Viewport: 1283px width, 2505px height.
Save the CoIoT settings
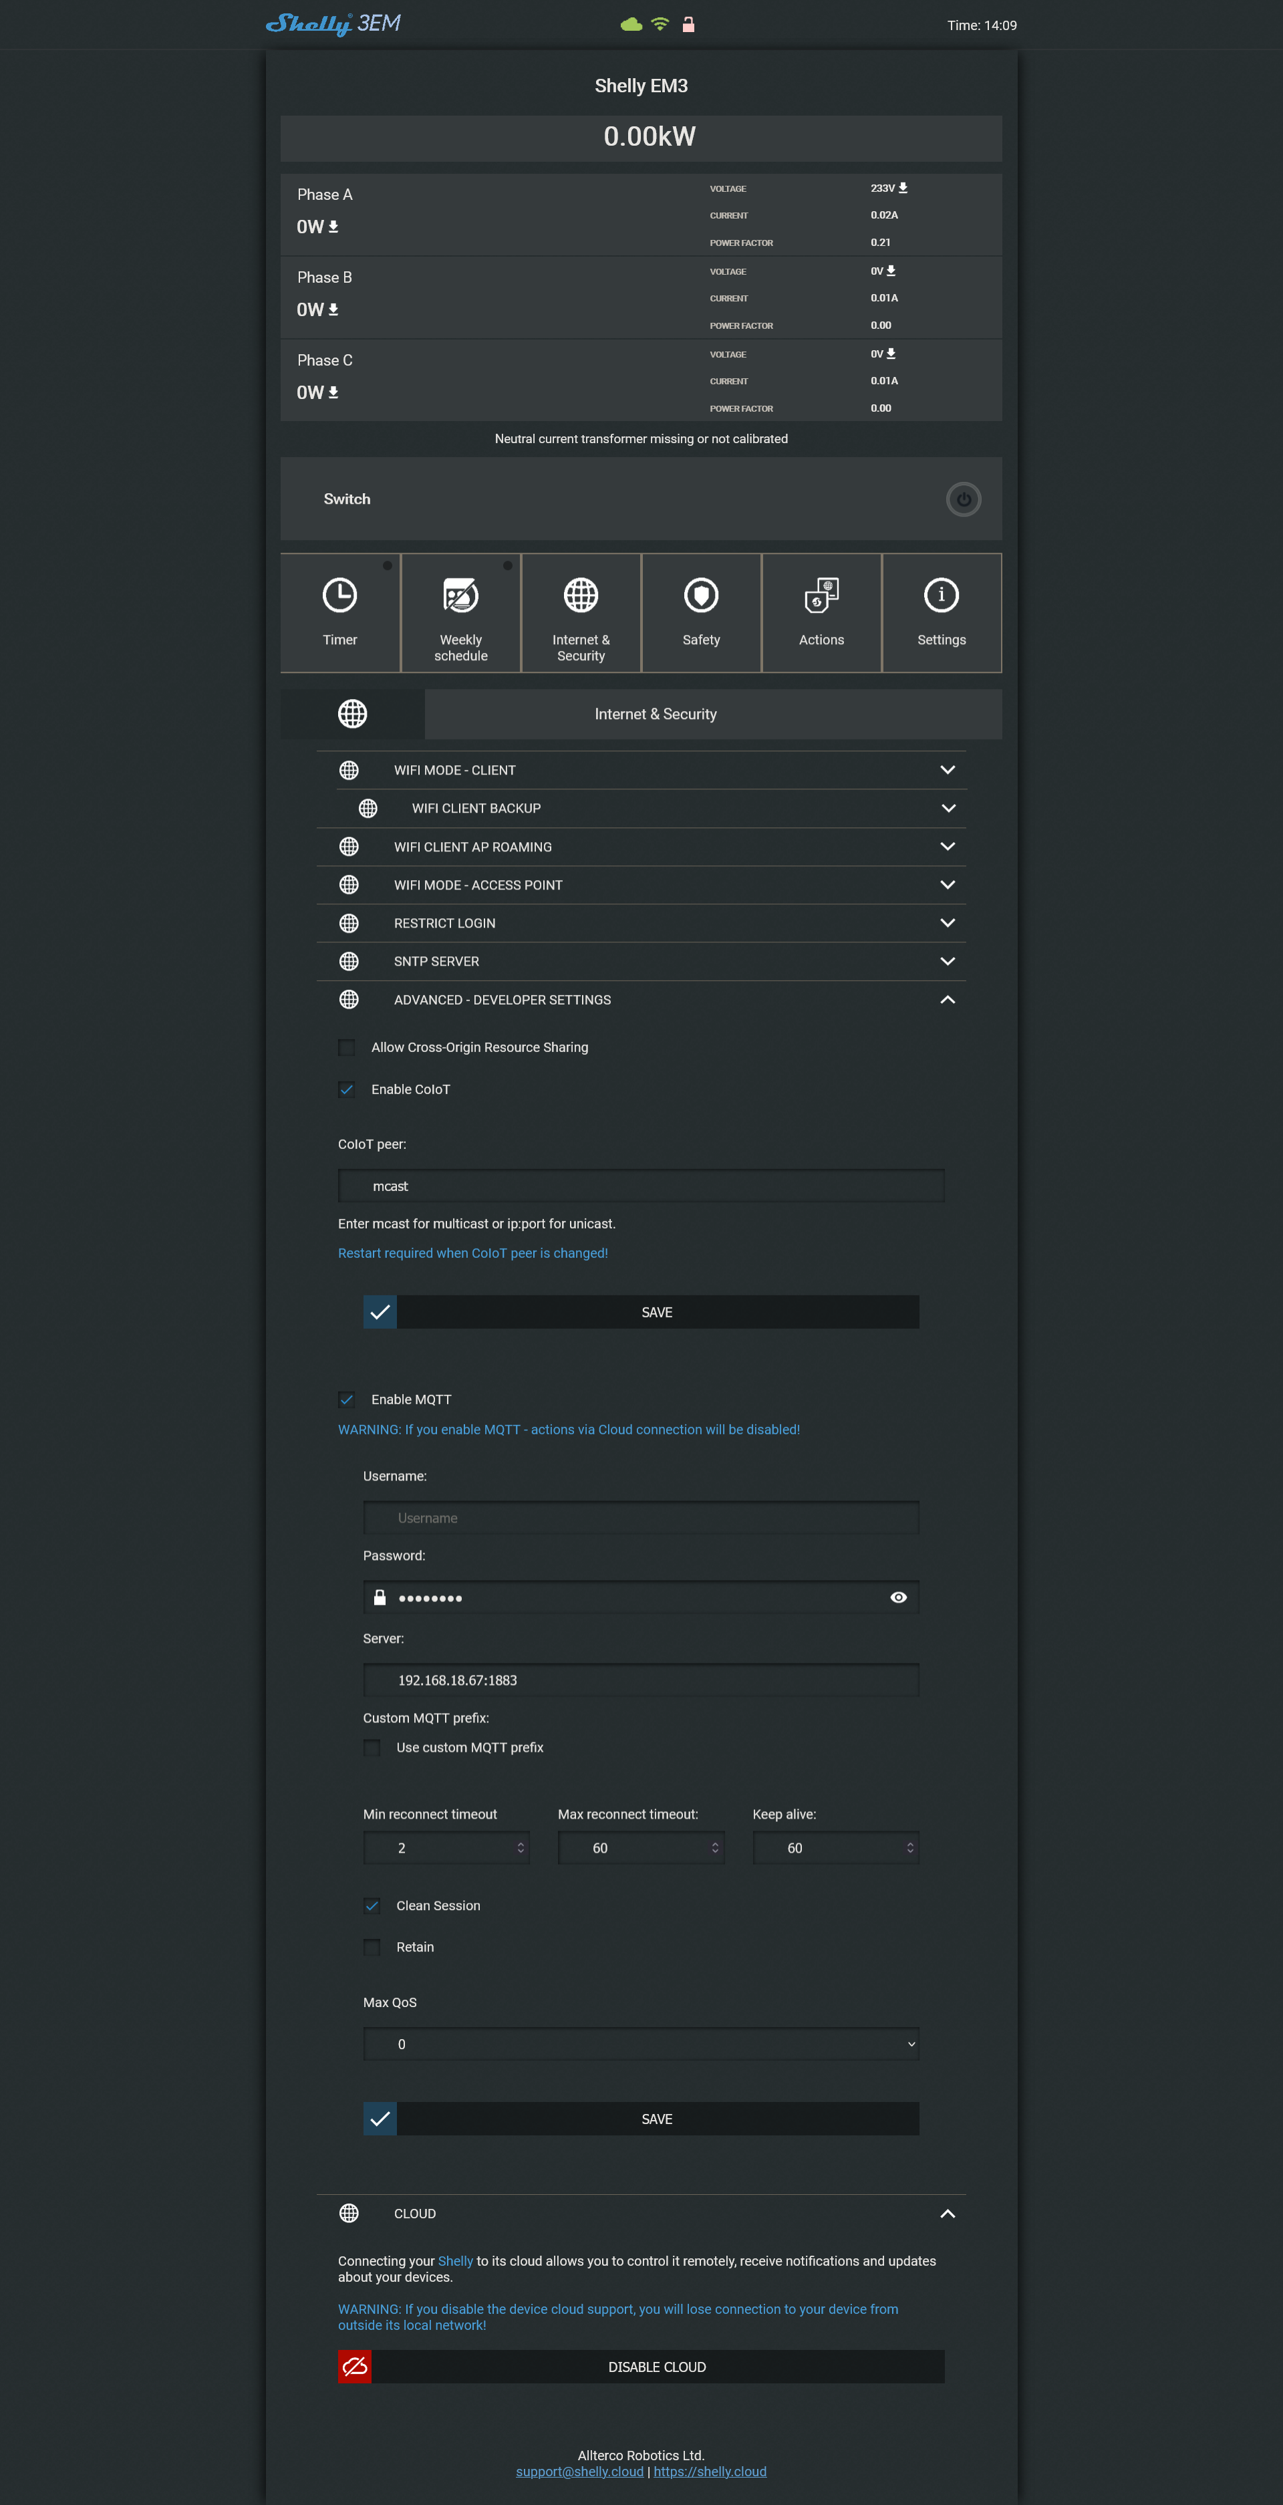coord(641,1312)
